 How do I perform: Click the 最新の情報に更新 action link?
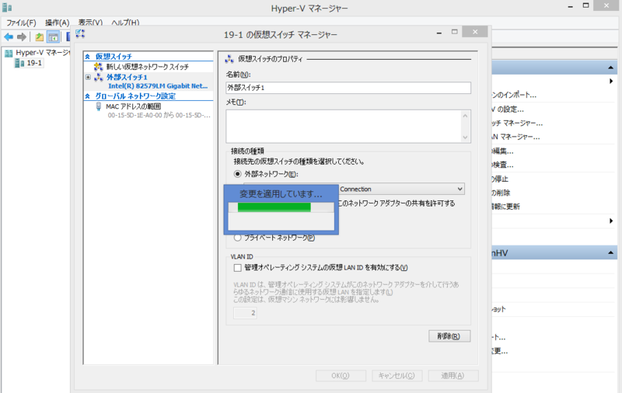506,207
